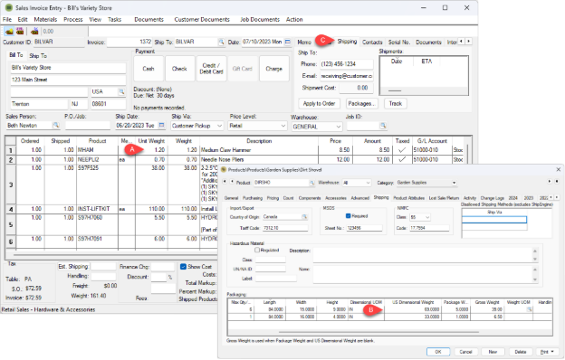Click hazardous Description scroll up arrow
565x360 pixels.
(x=535, y=251)
